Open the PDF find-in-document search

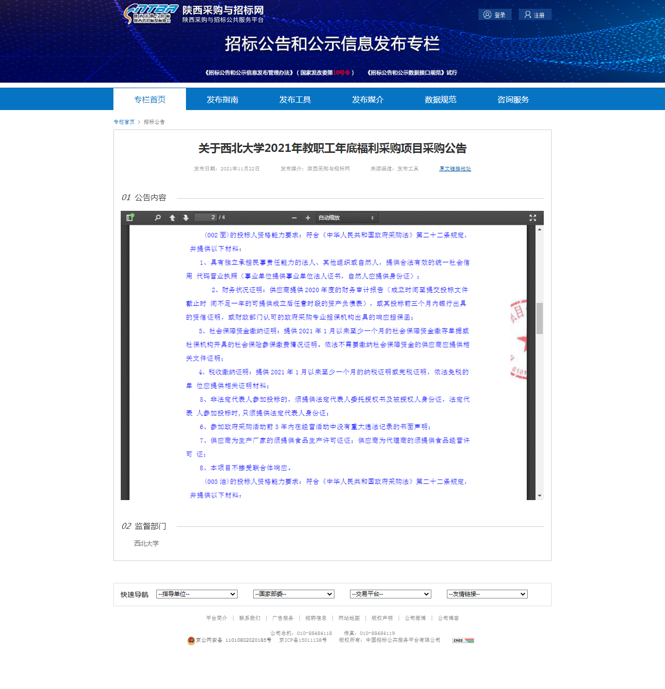click(158, 218)
